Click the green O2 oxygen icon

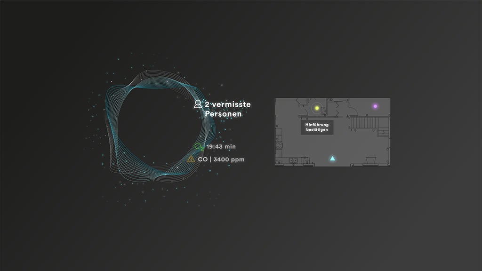199,146
